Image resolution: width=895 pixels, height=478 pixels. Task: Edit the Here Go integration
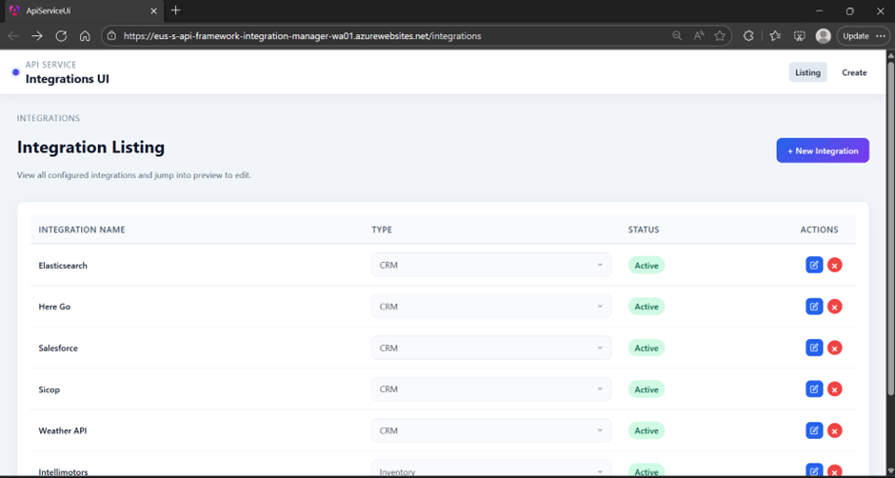(814, 307)
